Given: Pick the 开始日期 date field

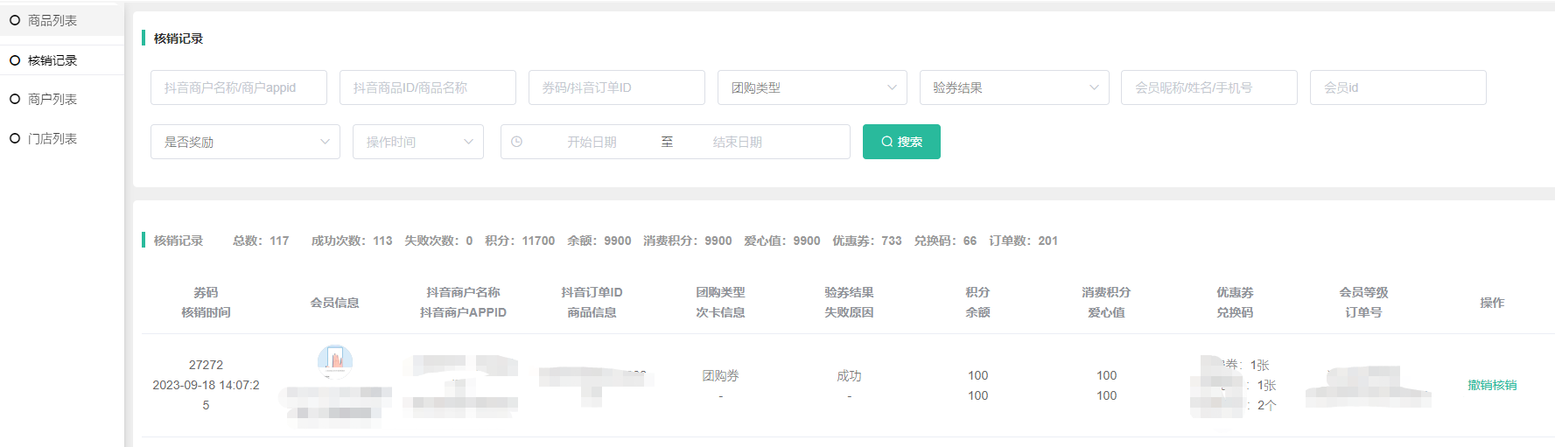Looking at the screenshot, I should (x=592, y=142).
